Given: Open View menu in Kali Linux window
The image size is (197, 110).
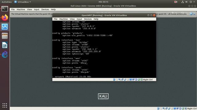Looking at the screenshot, I should (x=30, y=9).
